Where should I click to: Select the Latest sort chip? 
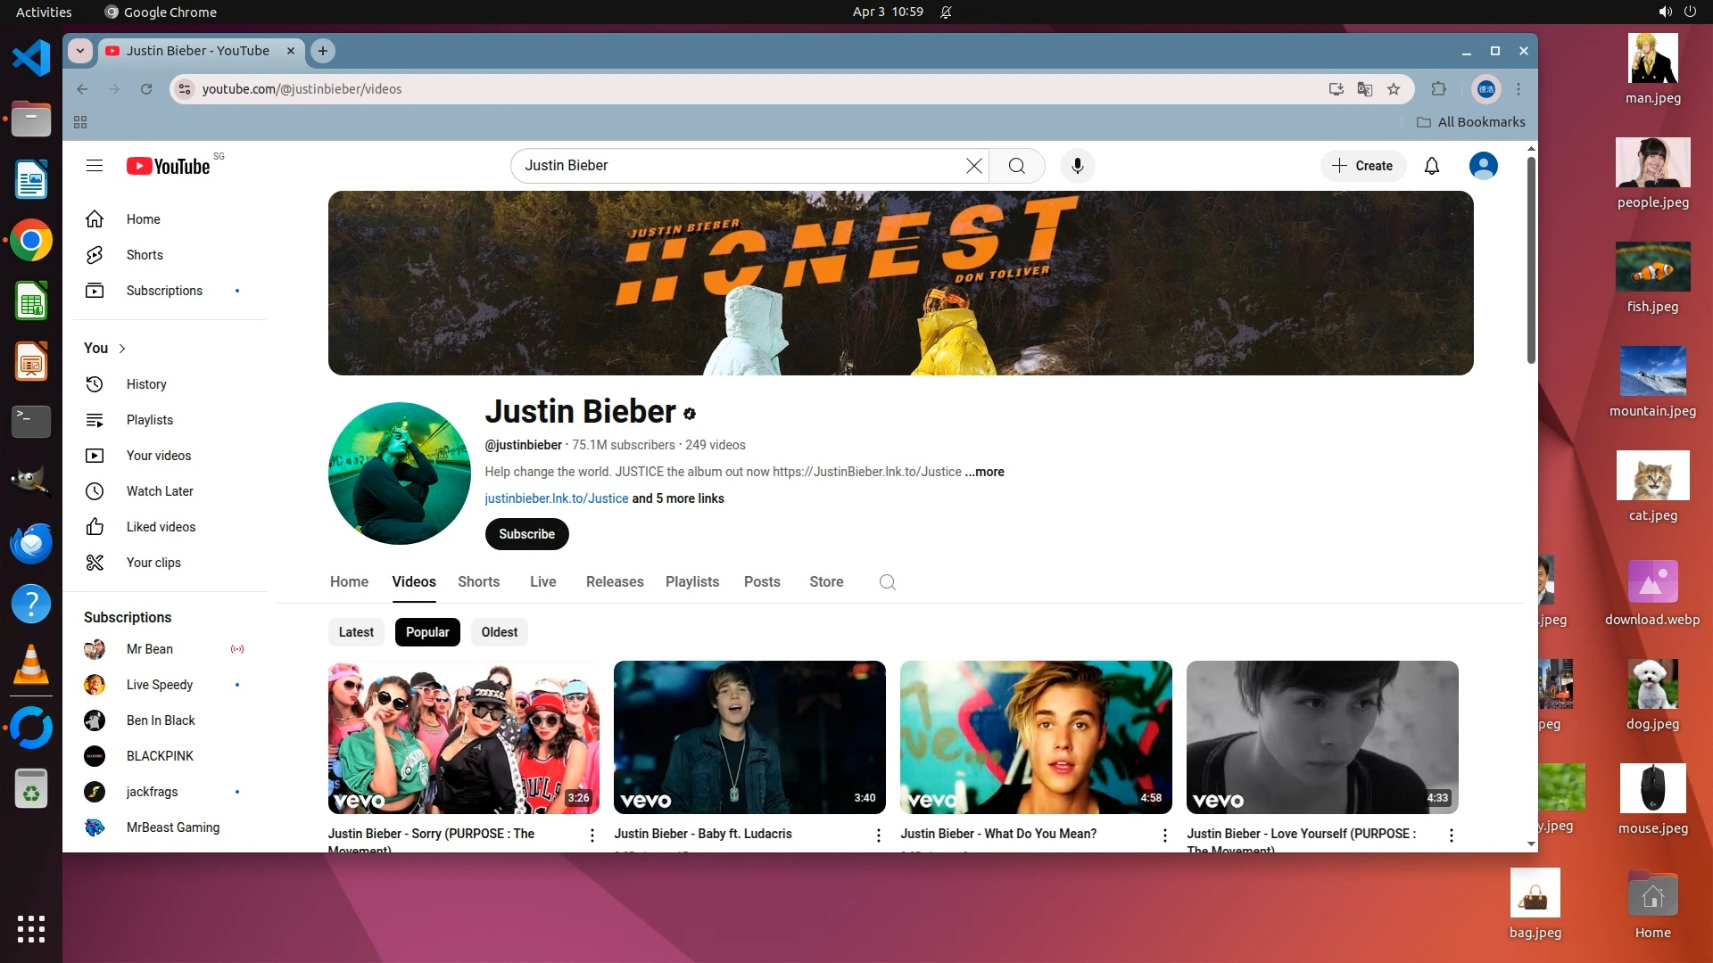[356, 632]
